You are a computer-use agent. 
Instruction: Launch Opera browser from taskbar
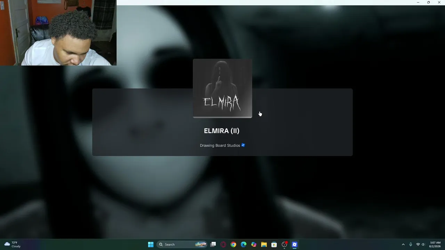click(223, 244)
